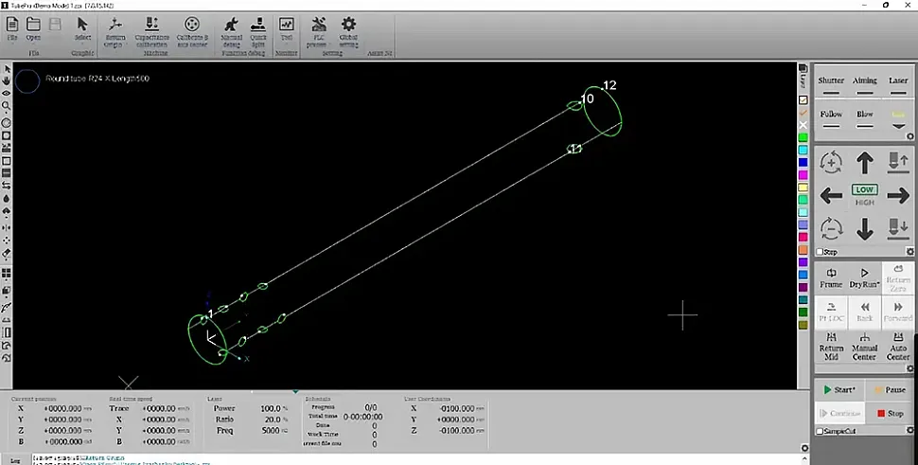The width and height of the screenshot is (918, 465).
Task: Click the Stop button
Action: (890, 414)
